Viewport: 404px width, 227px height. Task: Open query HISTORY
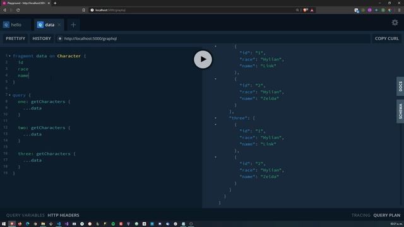point(42,38)
